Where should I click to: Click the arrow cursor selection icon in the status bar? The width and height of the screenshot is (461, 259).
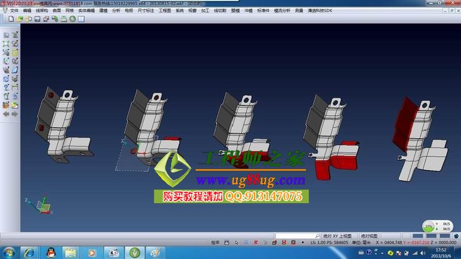(x=237, y=243)
